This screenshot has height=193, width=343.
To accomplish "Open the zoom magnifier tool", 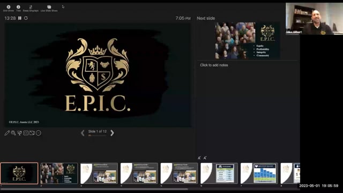I will pyautogui.click(x=13, y=133).
